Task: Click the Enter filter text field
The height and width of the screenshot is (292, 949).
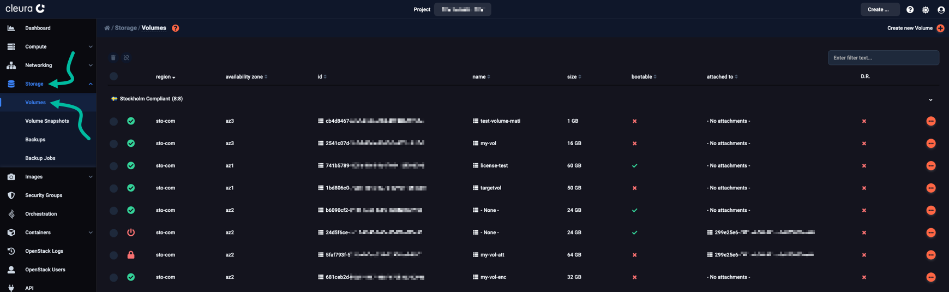Action: 883,58
